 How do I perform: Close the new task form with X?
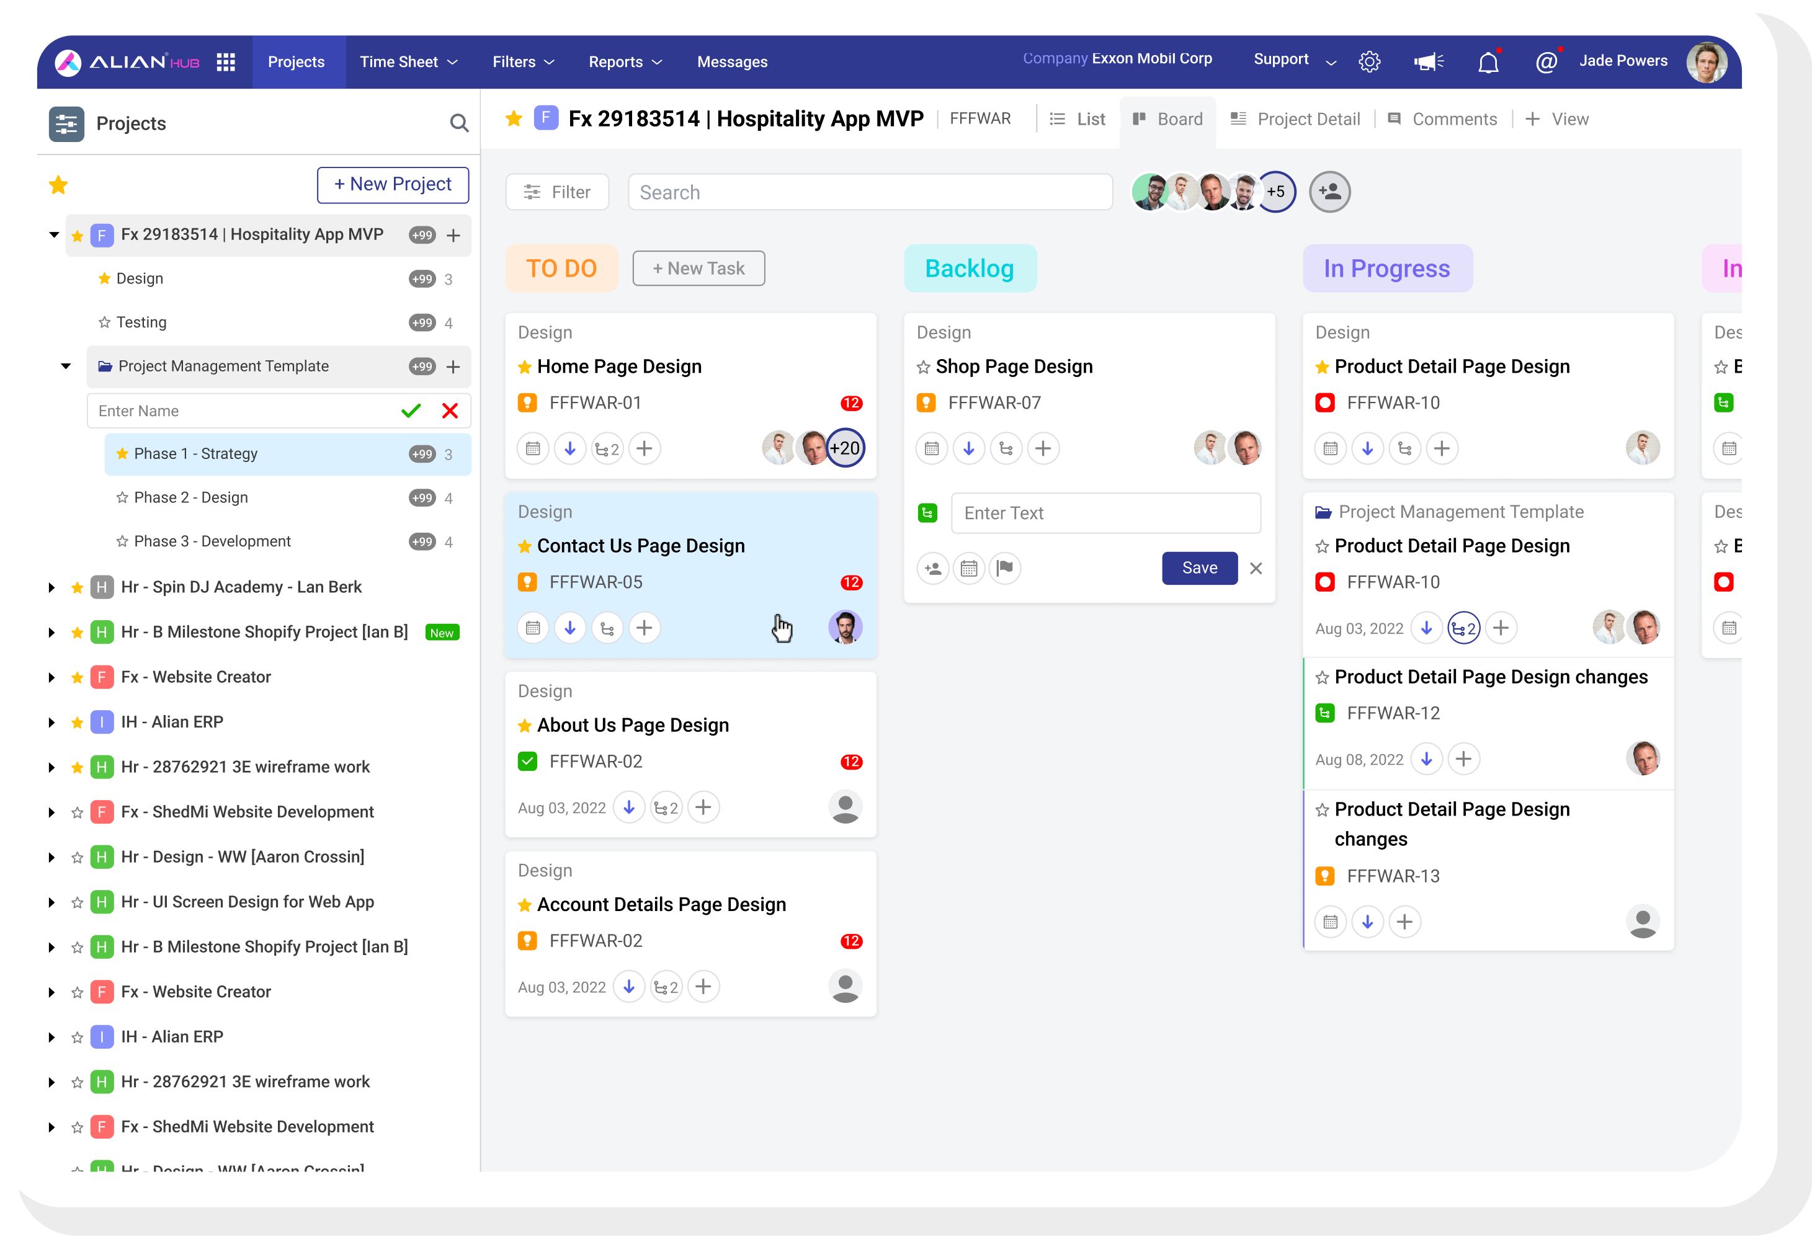(1256, 568)
